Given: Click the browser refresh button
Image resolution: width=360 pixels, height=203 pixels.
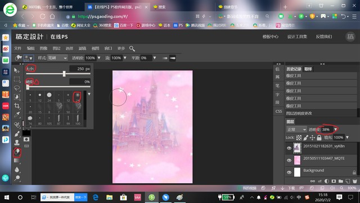Looking at the screenshot, I should pos(43,16).
